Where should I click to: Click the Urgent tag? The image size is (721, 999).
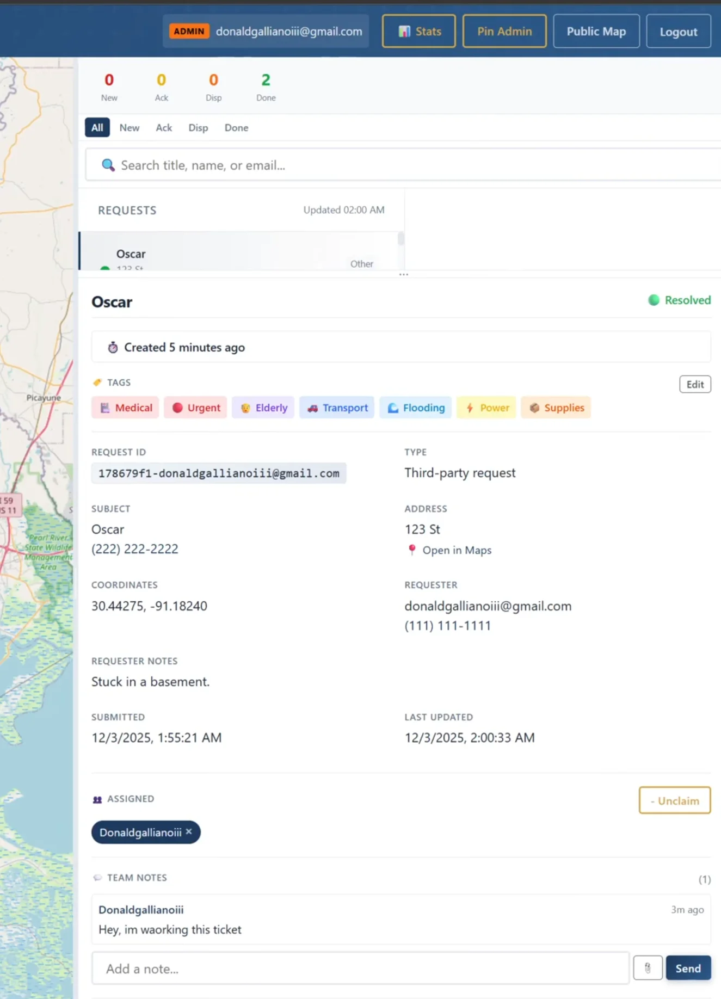click(196, 408)
